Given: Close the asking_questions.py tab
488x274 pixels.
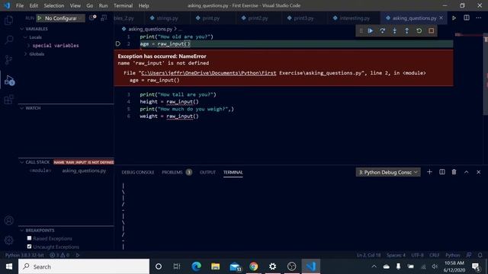Looking at the screenshot, I should (441, 18).
